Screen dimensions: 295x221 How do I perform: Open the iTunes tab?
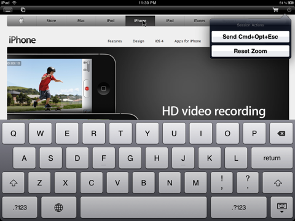[199, 21]
